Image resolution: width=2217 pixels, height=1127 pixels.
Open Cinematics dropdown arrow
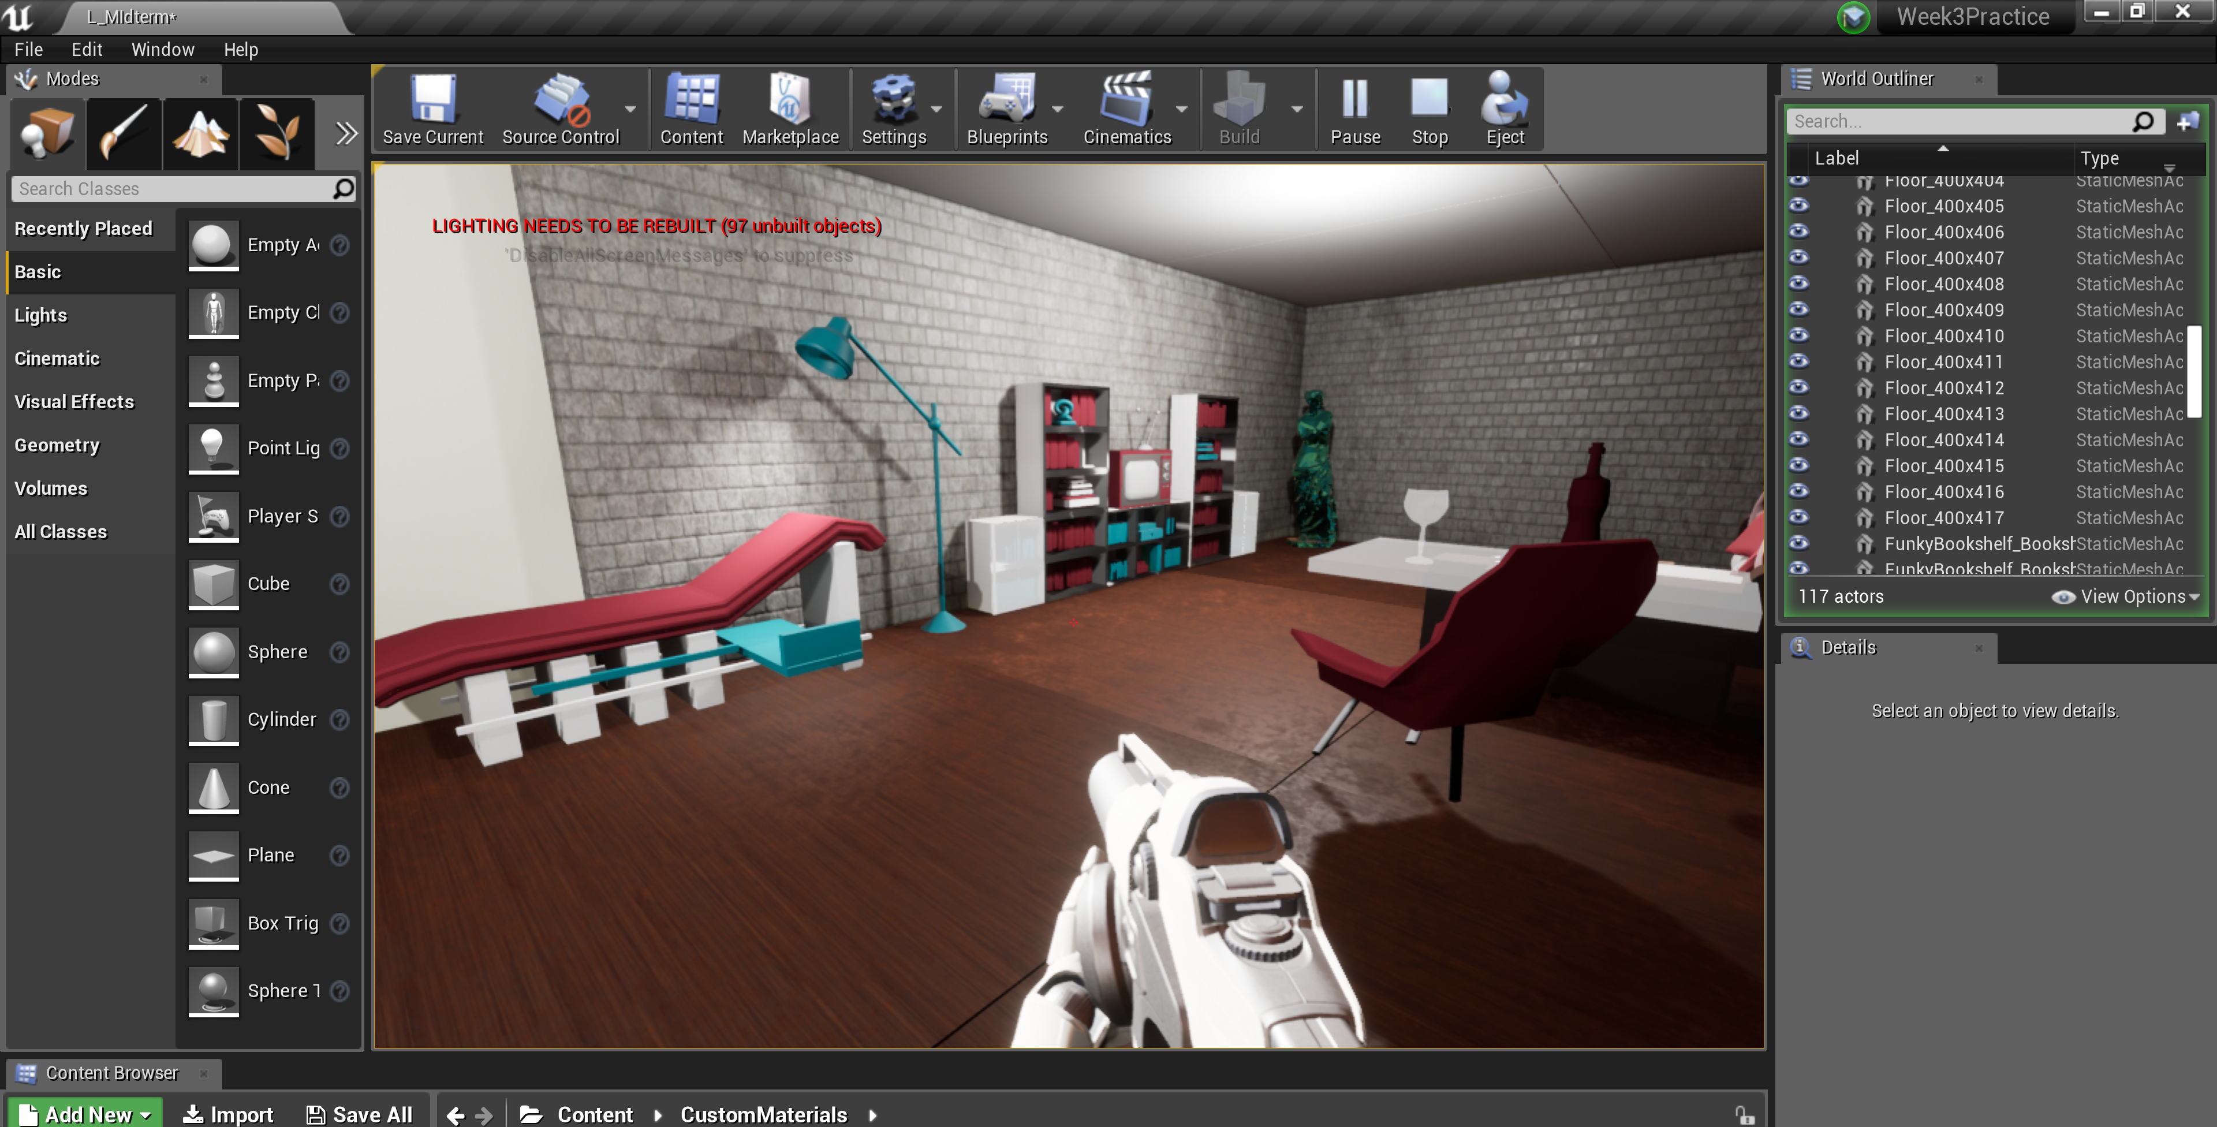pos(1182,109)
